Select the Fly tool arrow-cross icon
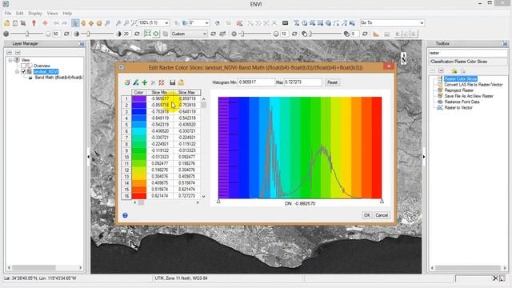This screenshot has width=512, height=288. [91, 23]
